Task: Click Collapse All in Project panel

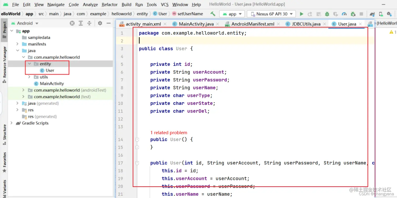Action: click(x=89, y=23)
